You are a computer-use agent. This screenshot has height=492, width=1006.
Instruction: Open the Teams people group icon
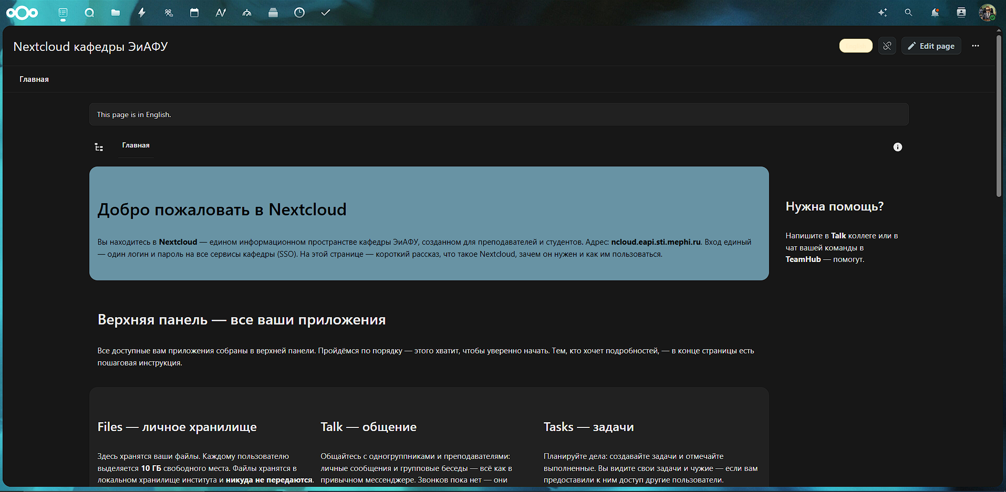[168, 13]
